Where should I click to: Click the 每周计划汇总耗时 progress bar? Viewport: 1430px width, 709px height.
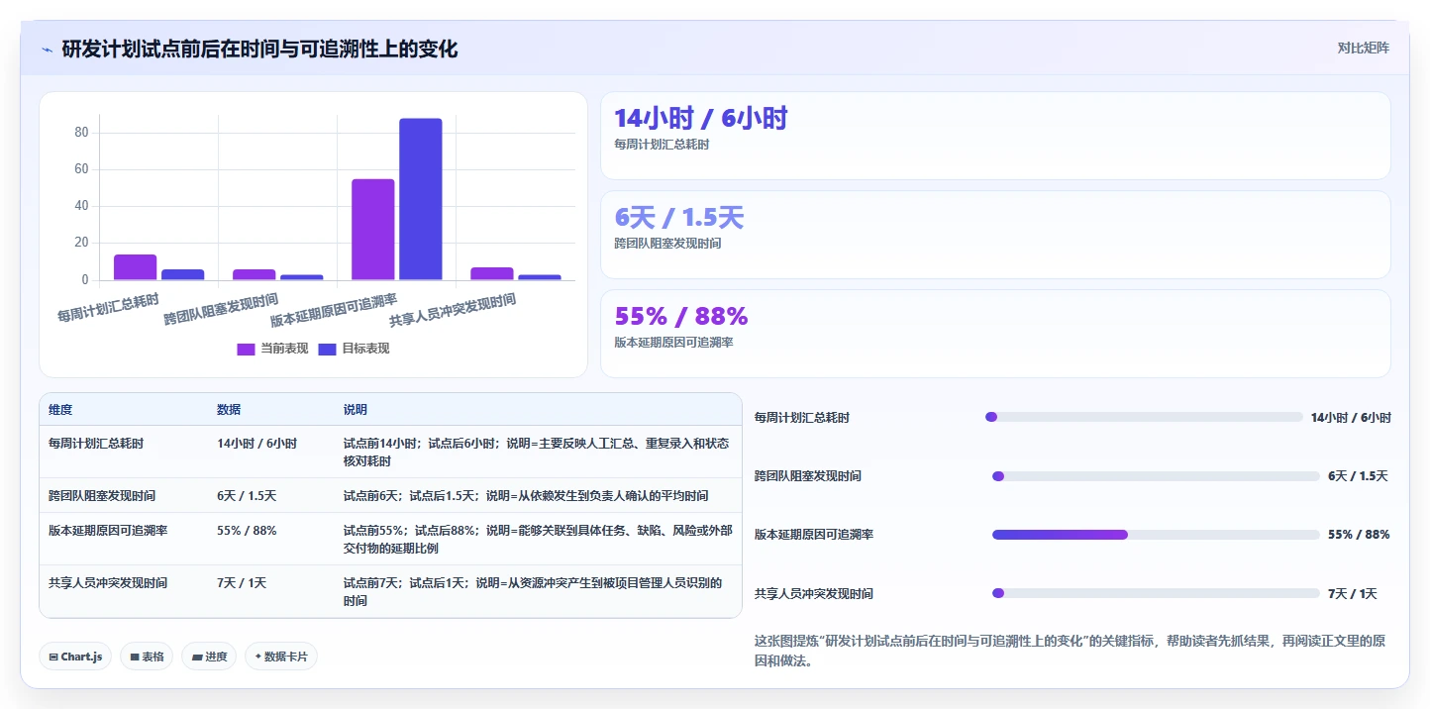1144,417
